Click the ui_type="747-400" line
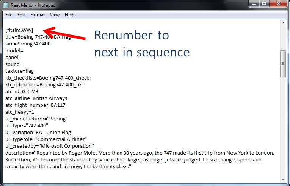This screenshot has height=186, width=290. point(27,125)
